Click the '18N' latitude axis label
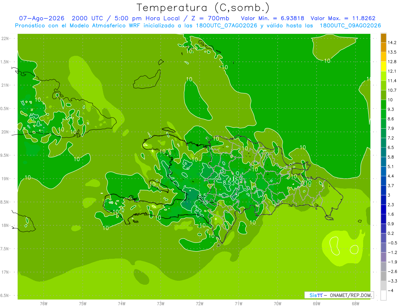399x308 pixels. click(5, 225)
